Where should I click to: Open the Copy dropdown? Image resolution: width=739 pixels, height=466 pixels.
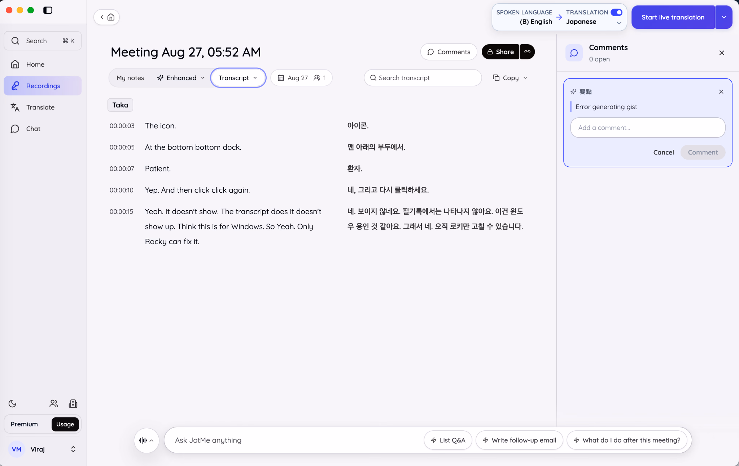tap(510, 78)
